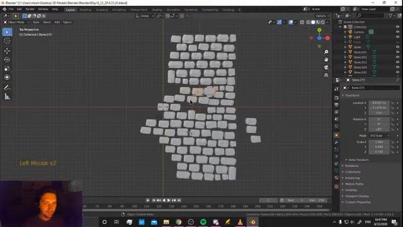This screenshot has height=227, width=403.
Task: Open the Material properties tab icon
Action: tap(336, 178)
